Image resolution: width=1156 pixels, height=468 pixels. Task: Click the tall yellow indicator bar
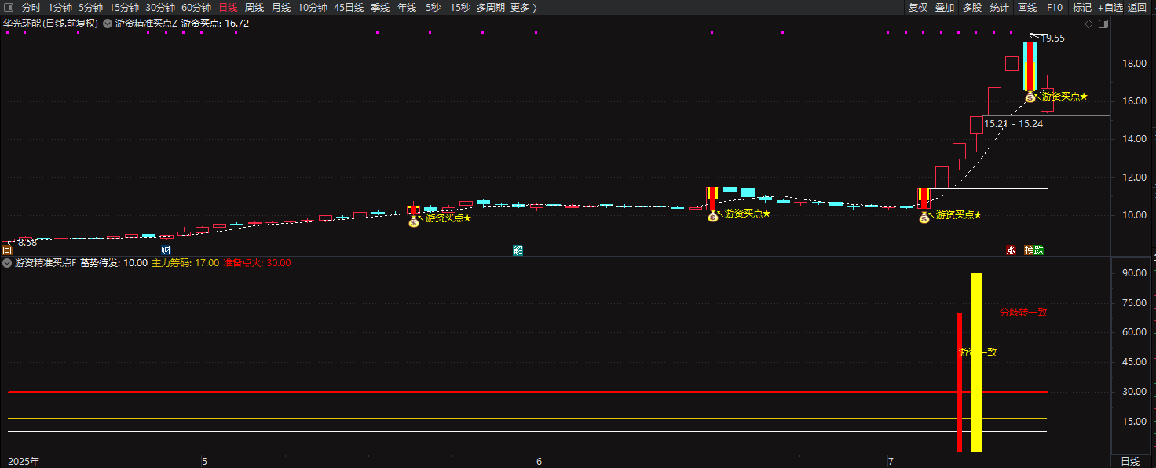point(976,362)
